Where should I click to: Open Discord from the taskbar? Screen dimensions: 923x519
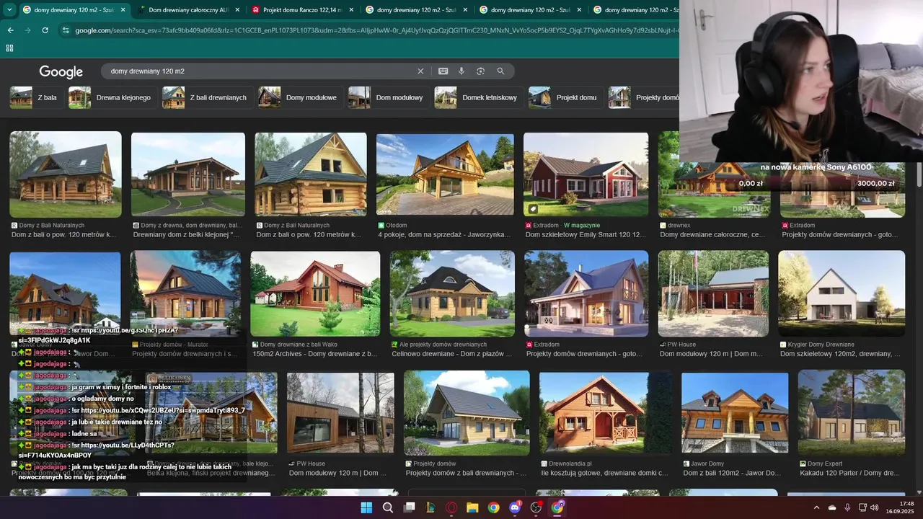tap(515, 507)
